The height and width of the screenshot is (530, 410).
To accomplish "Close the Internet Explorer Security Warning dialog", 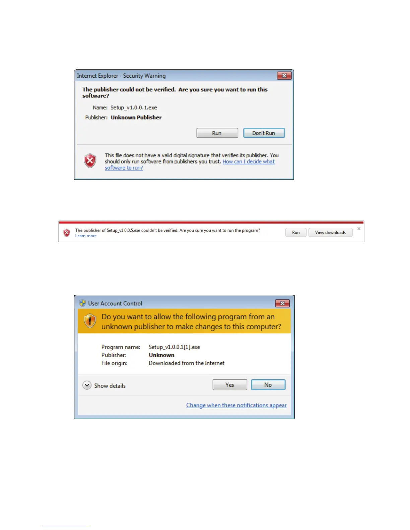I will click(x=284, y=76).
